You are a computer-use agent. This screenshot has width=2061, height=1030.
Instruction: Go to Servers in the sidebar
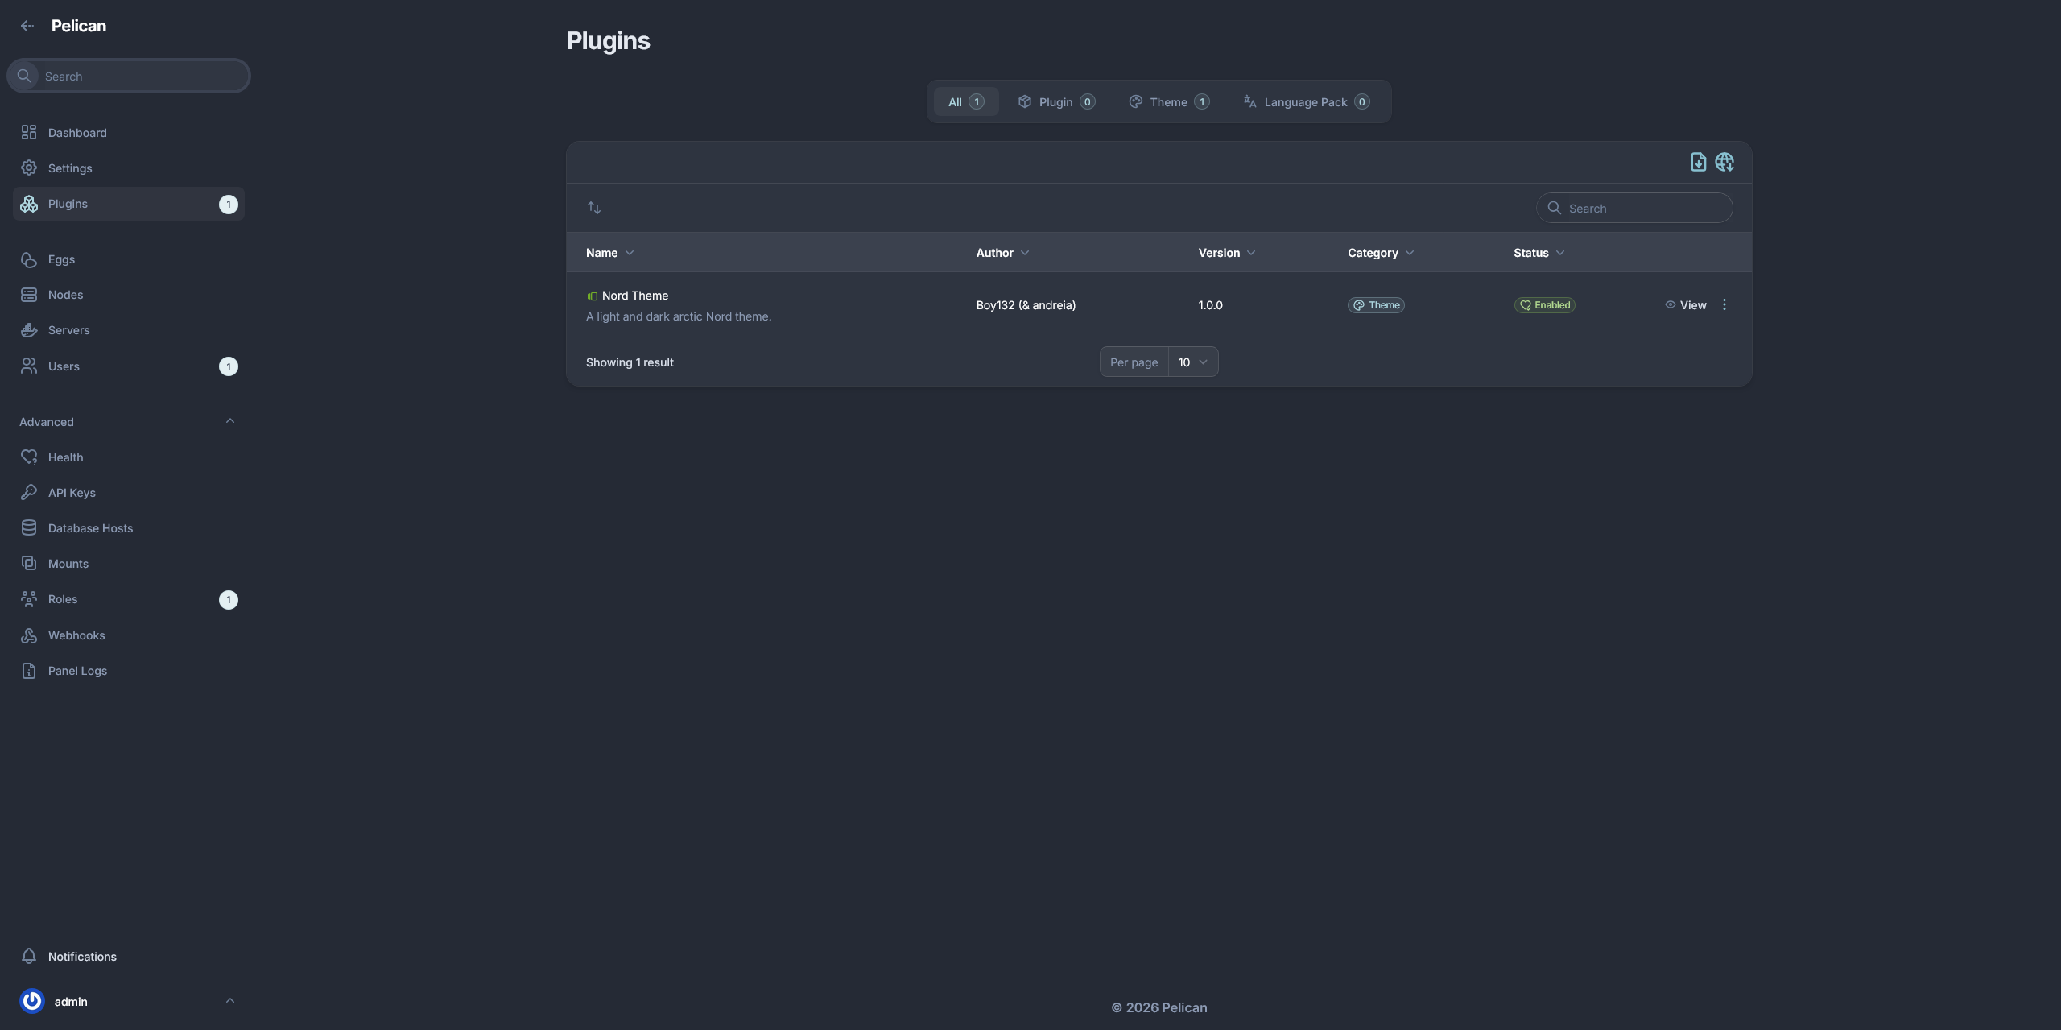[129, 329]
